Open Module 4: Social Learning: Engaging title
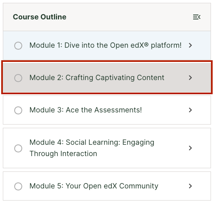Viewport: 213px width, 203px height. (x=92, y=142)
